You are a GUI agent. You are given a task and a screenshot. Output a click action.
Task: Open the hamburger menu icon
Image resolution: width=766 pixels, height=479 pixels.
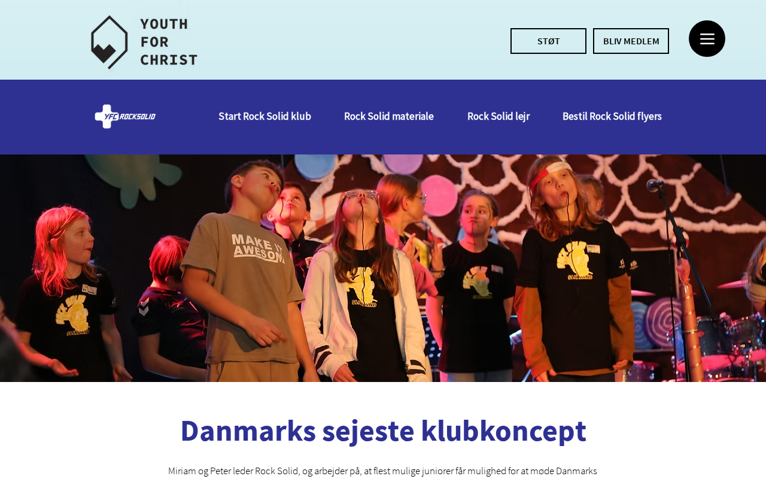tap(707, 39)
